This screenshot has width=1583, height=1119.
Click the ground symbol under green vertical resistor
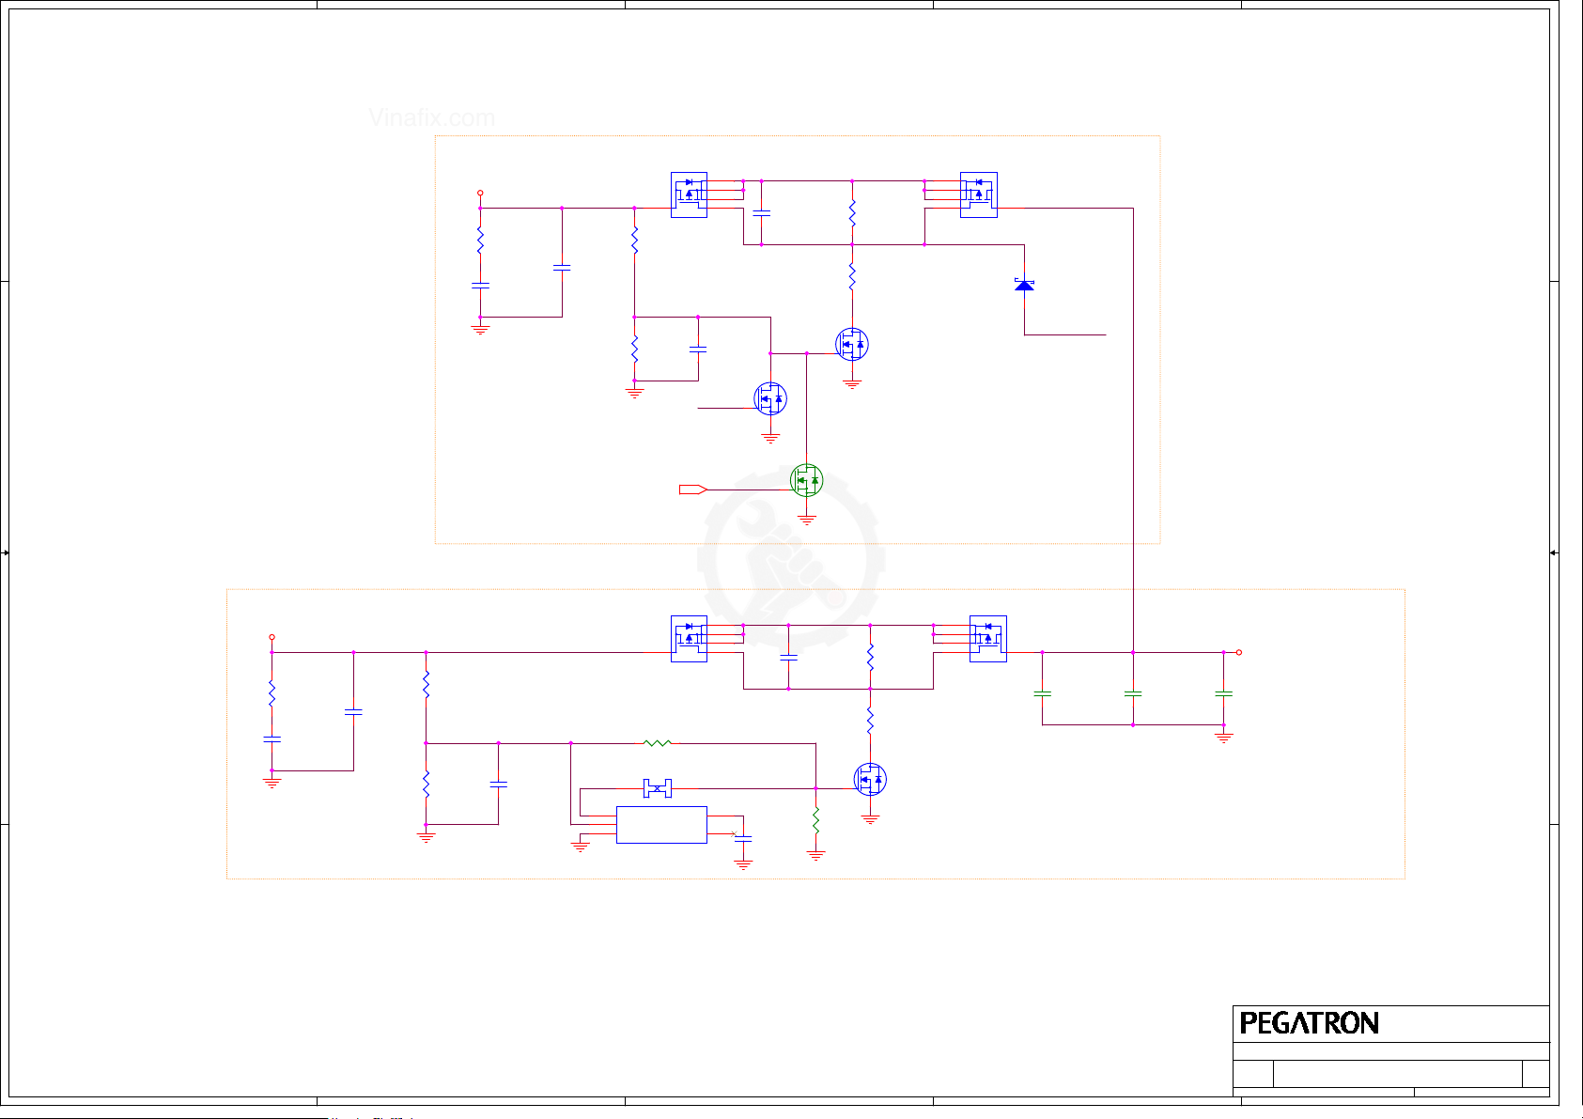815,855
